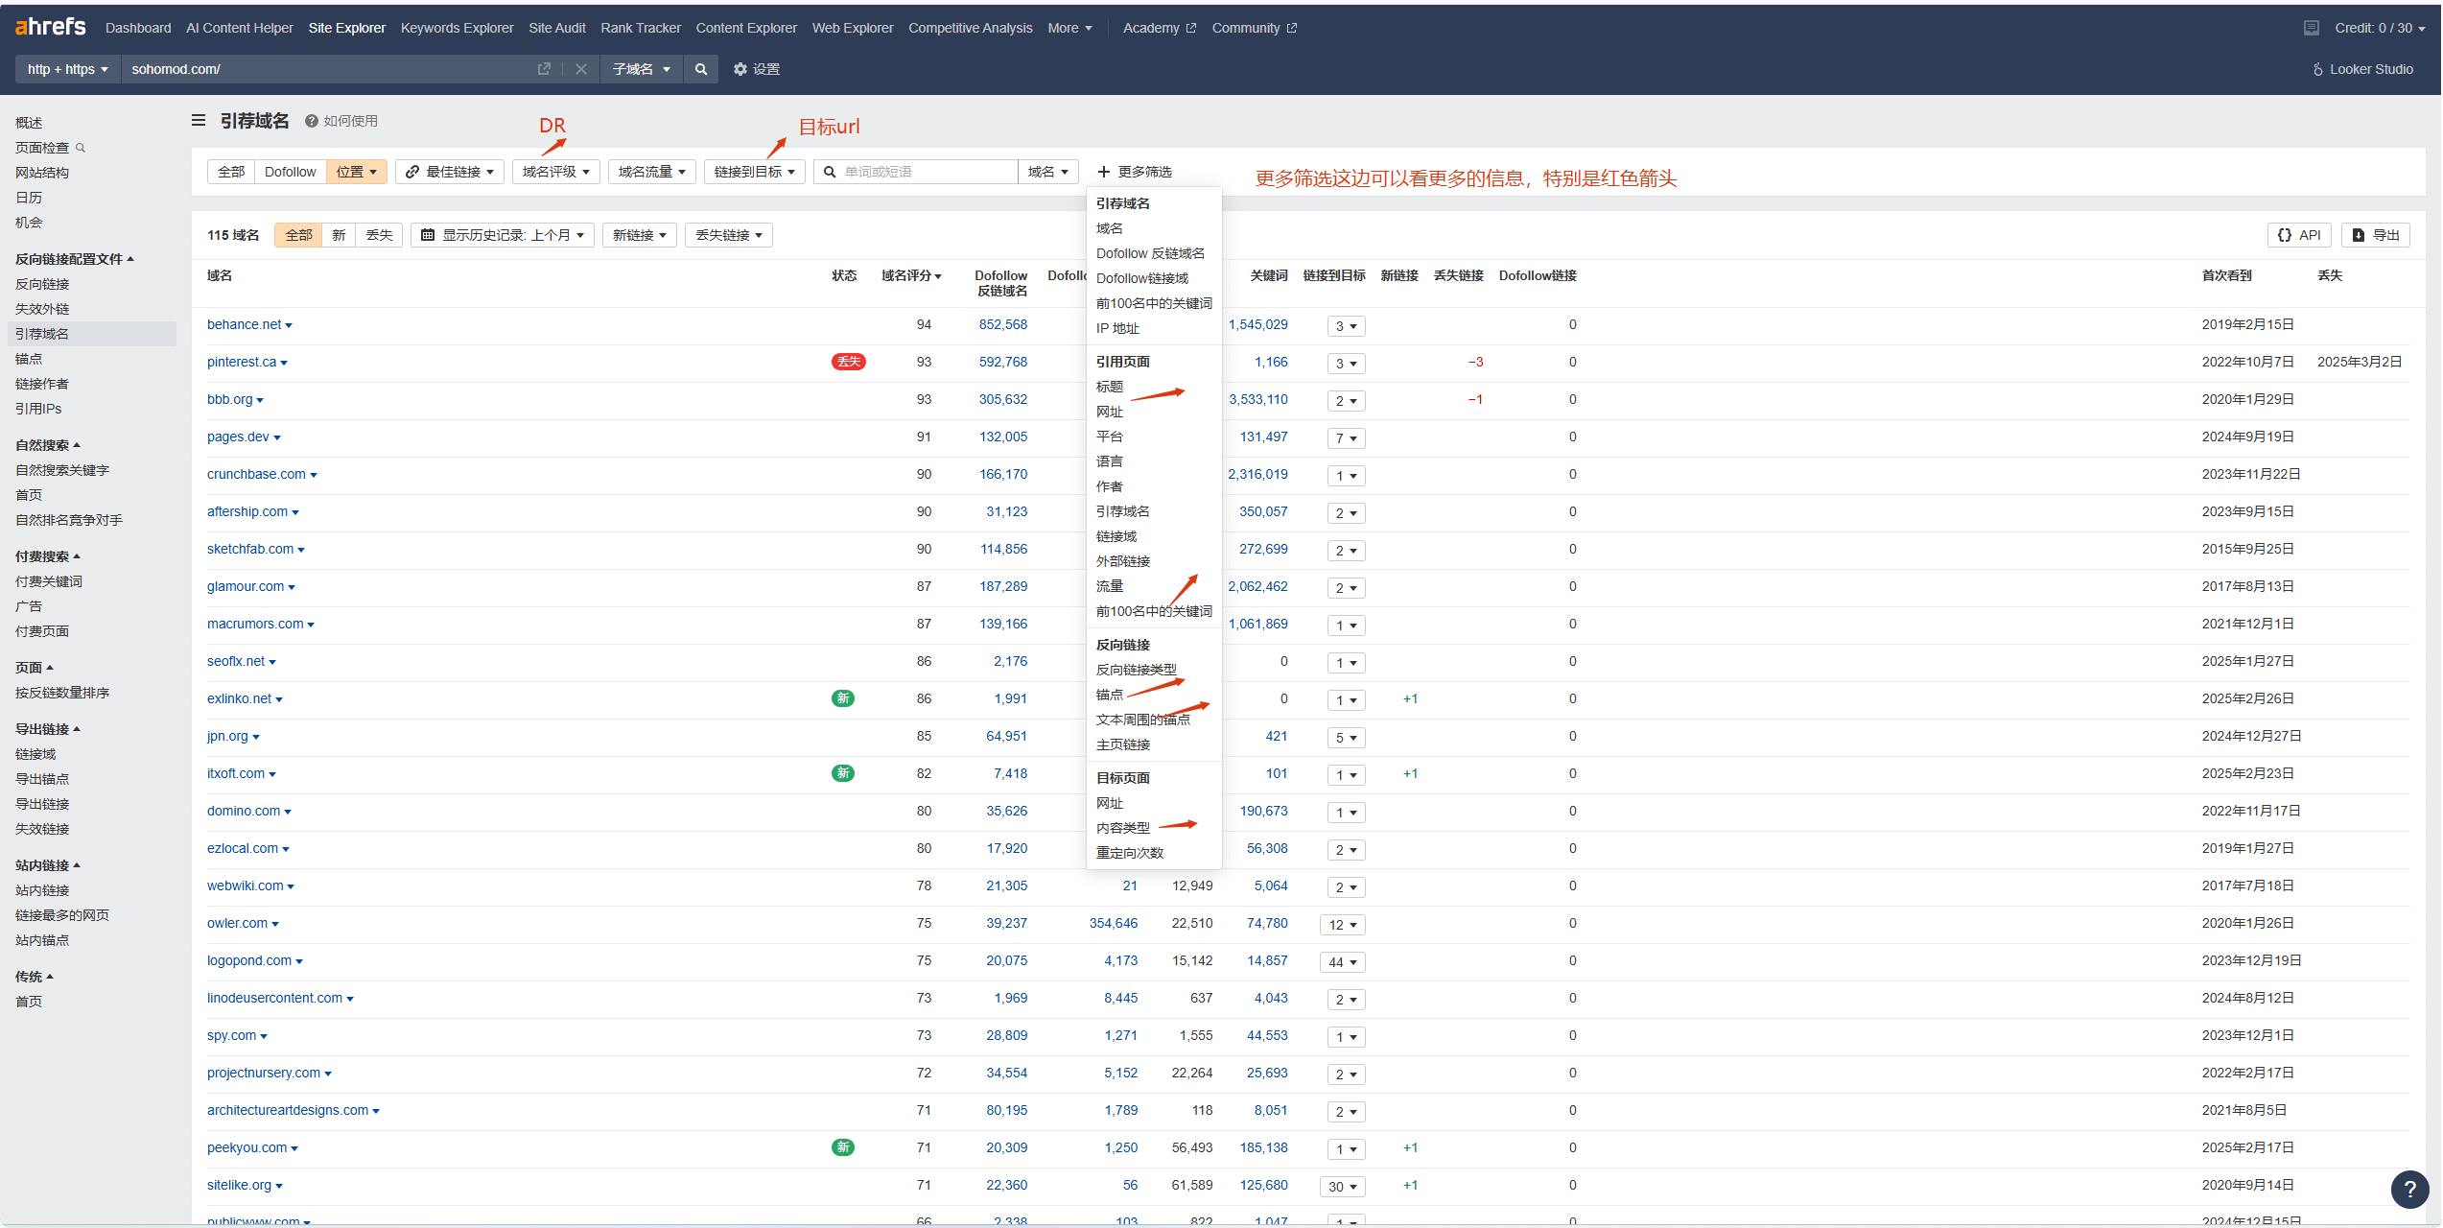Click the 导出 export button
The width and height of the screenshot is (2443, 1228).
pyautogui.click(x=2376, y=235)
